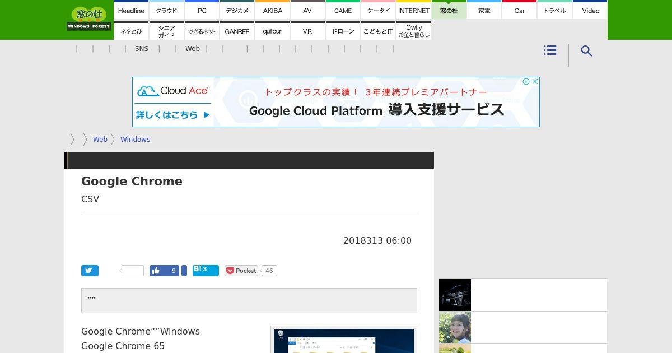Viewport: 672px width, 353px height.
Task: Open the Owlly お金と暮らし tab
Action: pos(413,31)
